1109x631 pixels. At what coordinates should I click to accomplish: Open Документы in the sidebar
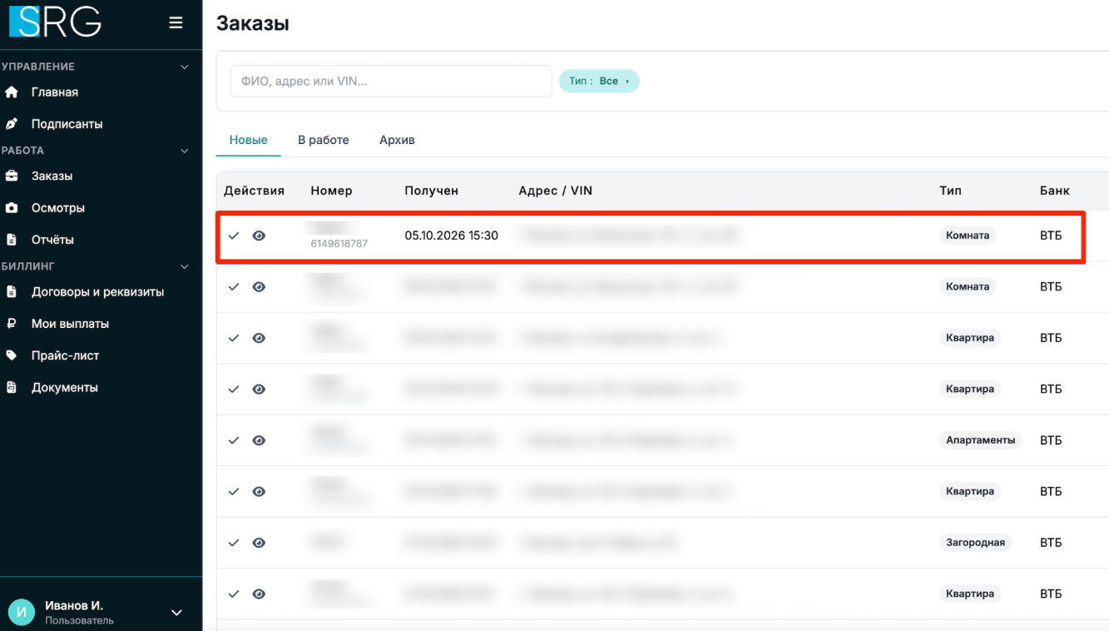point(65,388)
